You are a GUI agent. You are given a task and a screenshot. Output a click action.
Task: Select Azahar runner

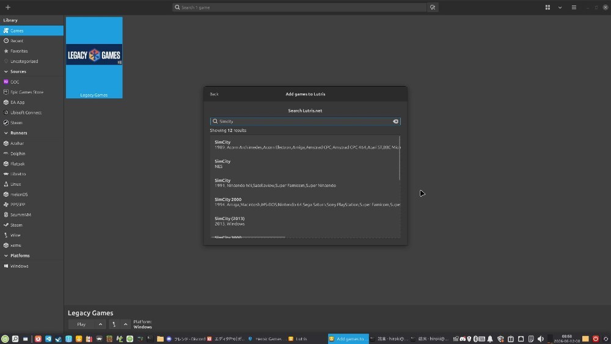[32, 143]
